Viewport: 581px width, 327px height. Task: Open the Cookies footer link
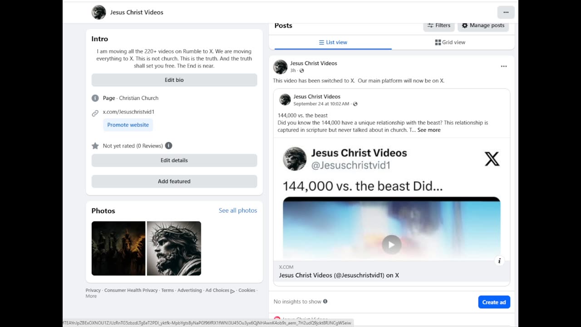click(x=247, y=290)
